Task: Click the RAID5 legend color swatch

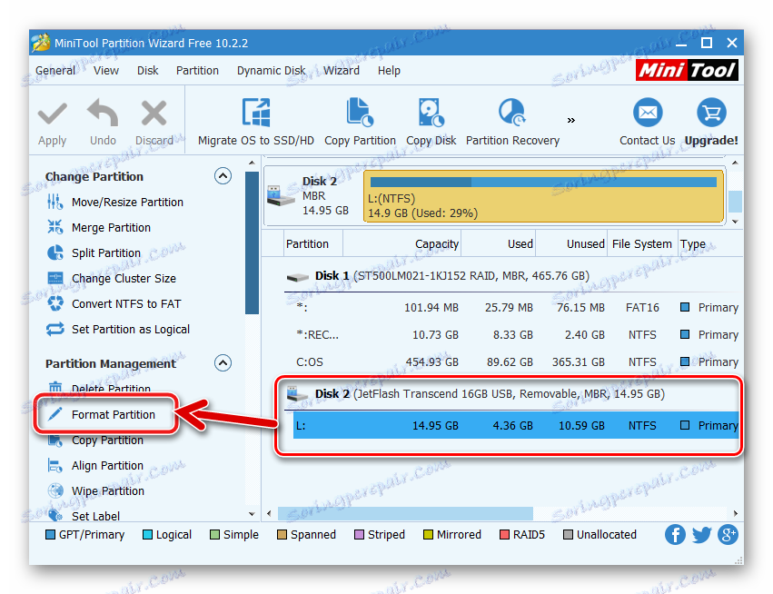Action: coord(504,534)
